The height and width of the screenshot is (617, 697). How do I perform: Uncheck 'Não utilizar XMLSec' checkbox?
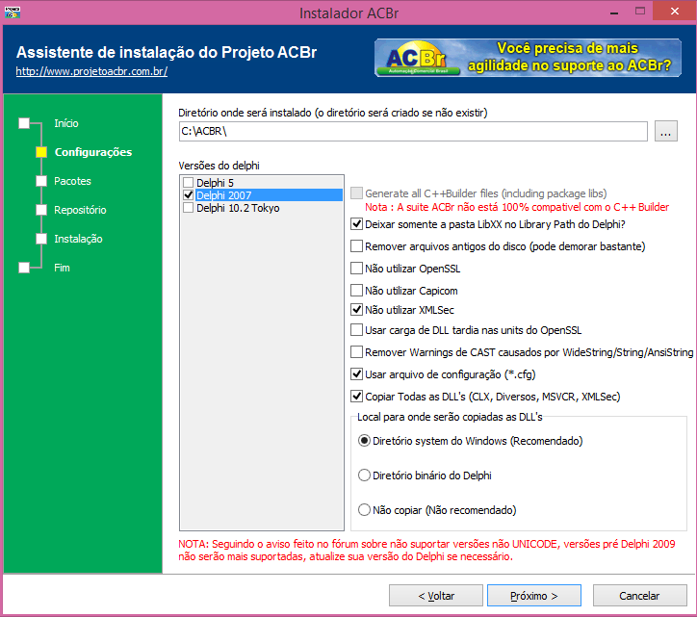coord(356,309)
